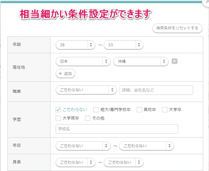Select the 大学院卒 checkbox
Image resolution: width=209 pixels, height=171 pixels.
click(58, 118)
